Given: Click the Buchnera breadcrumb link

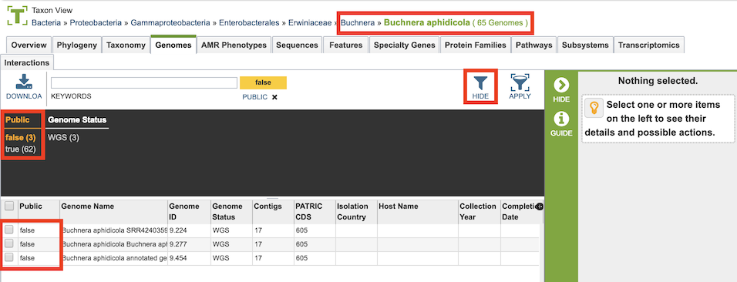Looking at the screenshot, I should 358,22.
